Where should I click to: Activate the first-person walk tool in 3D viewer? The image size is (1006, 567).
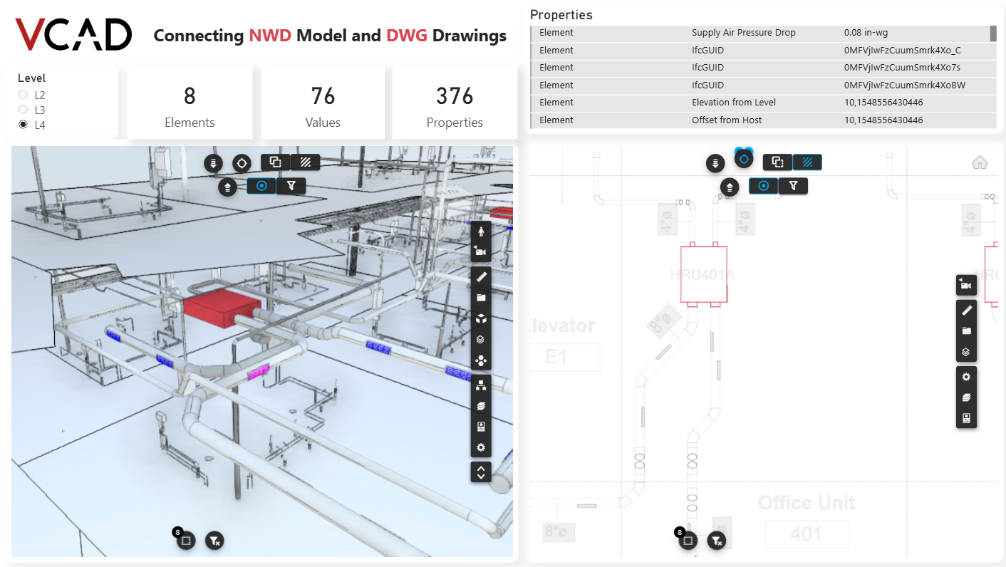481,232
